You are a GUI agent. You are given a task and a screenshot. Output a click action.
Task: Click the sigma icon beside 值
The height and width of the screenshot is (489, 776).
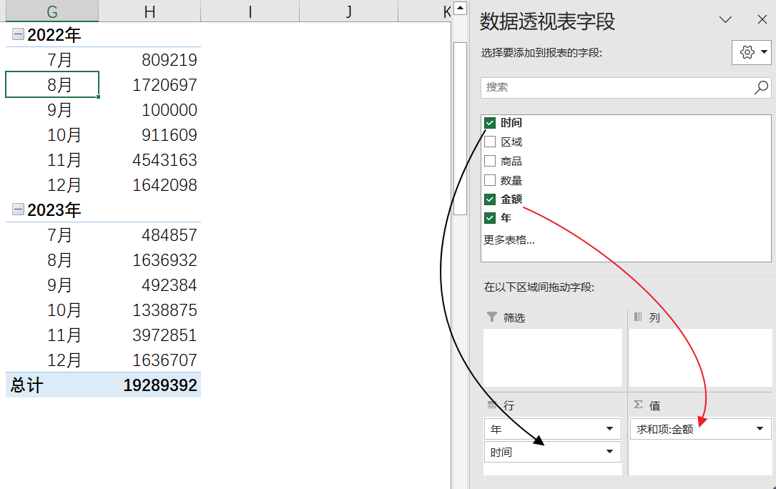click(x=639, y=405)
